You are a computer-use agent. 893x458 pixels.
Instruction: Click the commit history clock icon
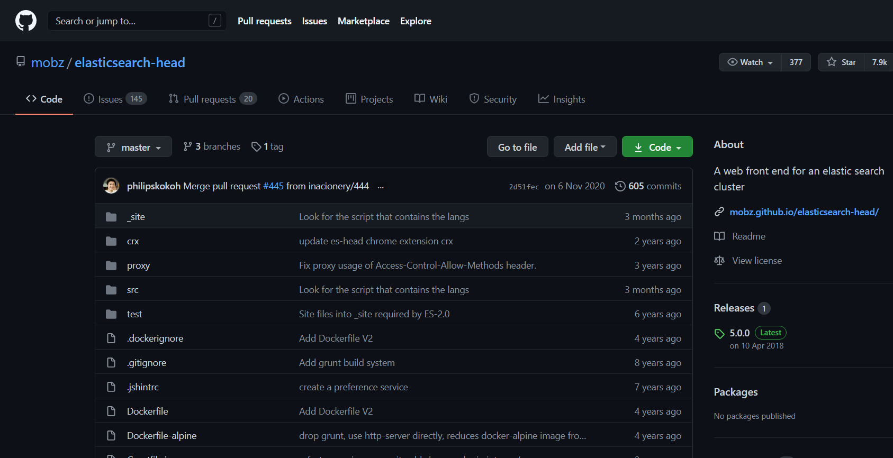pyautogui.click(x=620, y=186)
